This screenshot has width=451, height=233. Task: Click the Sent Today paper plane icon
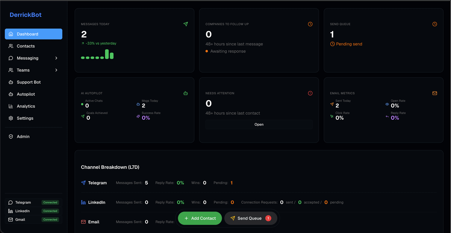tap(332, 104)
